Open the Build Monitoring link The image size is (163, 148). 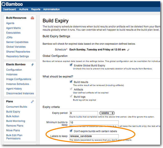click(16, 121)
